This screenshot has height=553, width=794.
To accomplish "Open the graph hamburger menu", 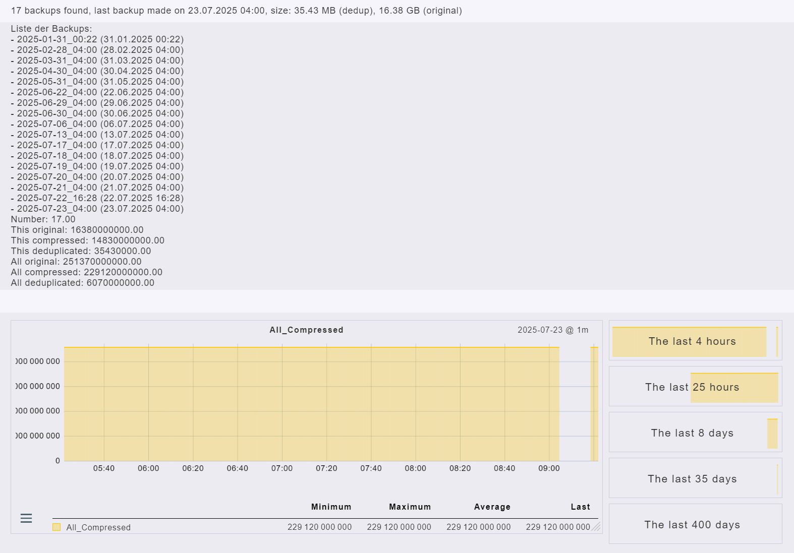I will pos(26,518).
